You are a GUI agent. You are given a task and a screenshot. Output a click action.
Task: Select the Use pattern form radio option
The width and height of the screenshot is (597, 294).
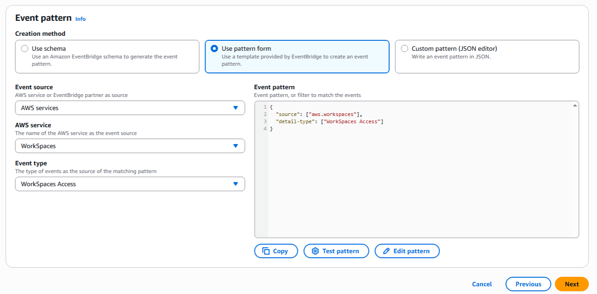coord(215,48)
